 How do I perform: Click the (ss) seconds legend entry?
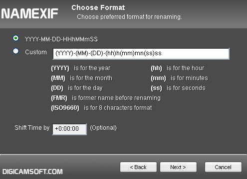178,88
